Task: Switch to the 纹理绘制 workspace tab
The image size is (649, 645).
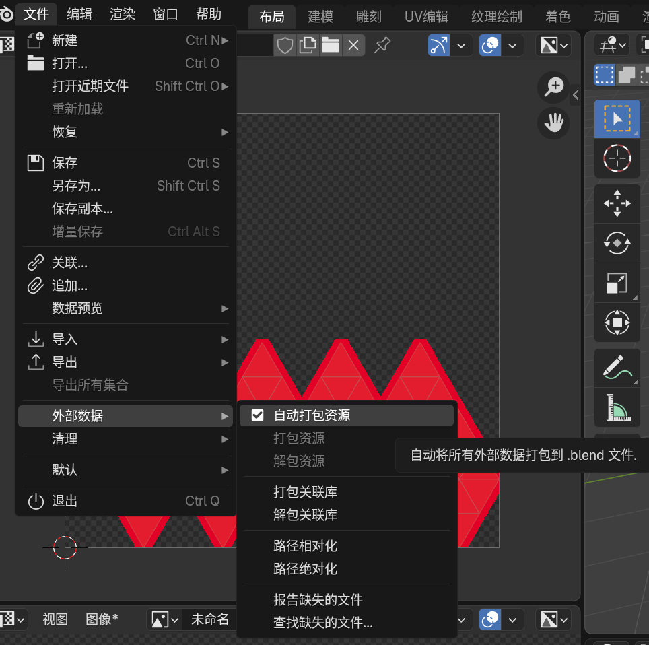Action: tap(497, 17)
